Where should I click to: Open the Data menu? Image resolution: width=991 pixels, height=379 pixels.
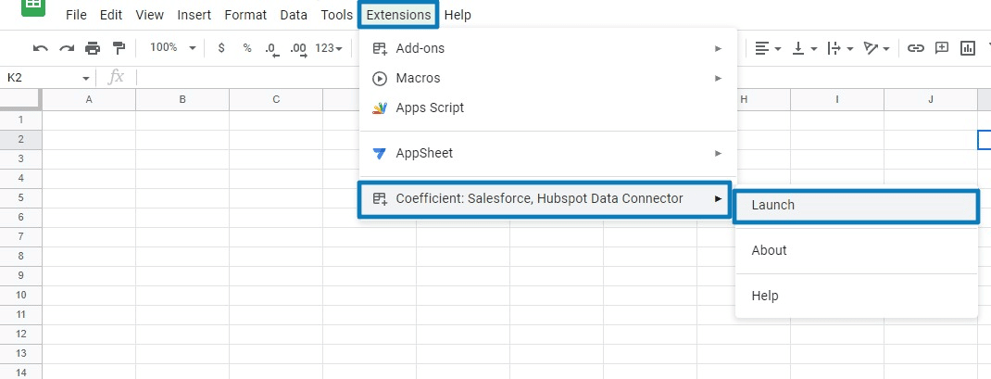click(x=294, y=15)
